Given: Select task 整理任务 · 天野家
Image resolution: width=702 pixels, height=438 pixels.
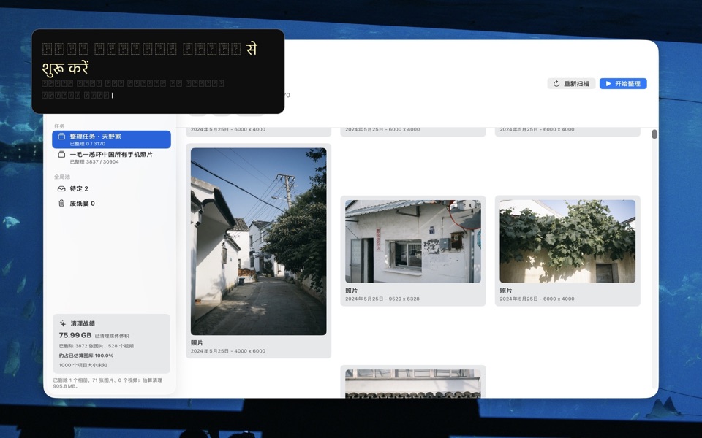Looking at the screenshot, I should [111, 139].
